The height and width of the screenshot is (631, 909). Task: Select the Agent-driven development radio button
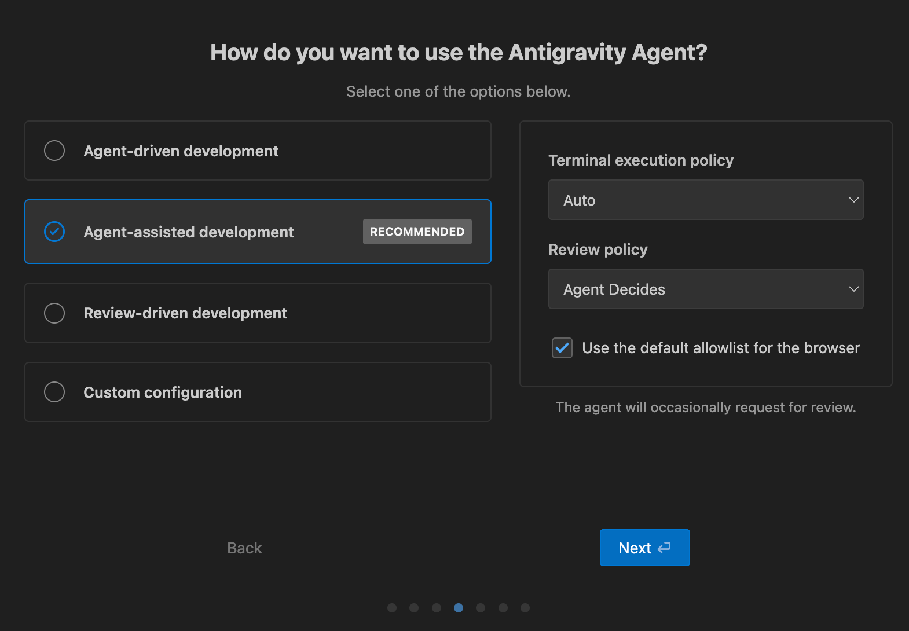point(54,151)
